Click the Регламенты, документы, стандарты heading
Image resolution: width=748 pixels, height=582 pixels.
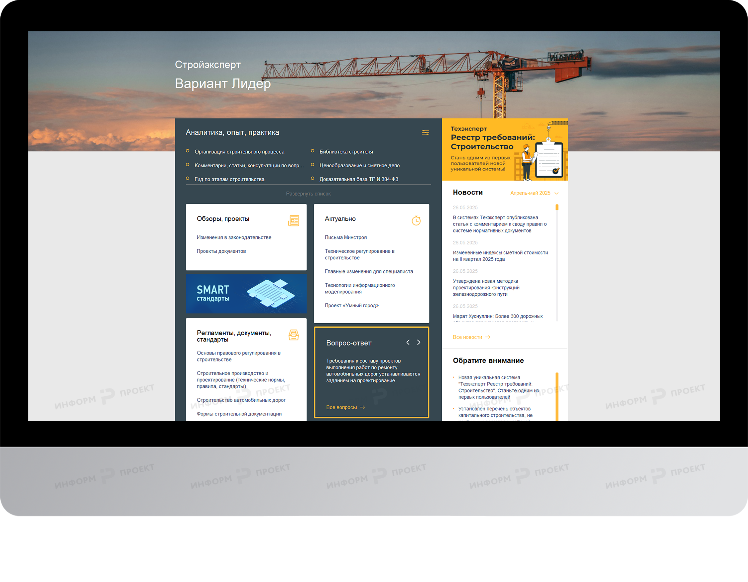(234, 336)
